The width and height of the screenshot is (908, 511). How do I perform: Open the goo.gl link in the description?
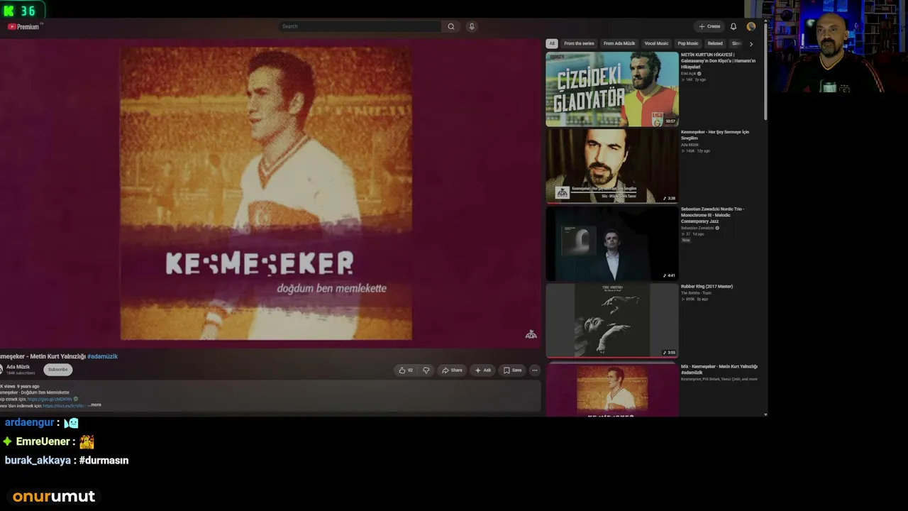click(x=50, y=399)
